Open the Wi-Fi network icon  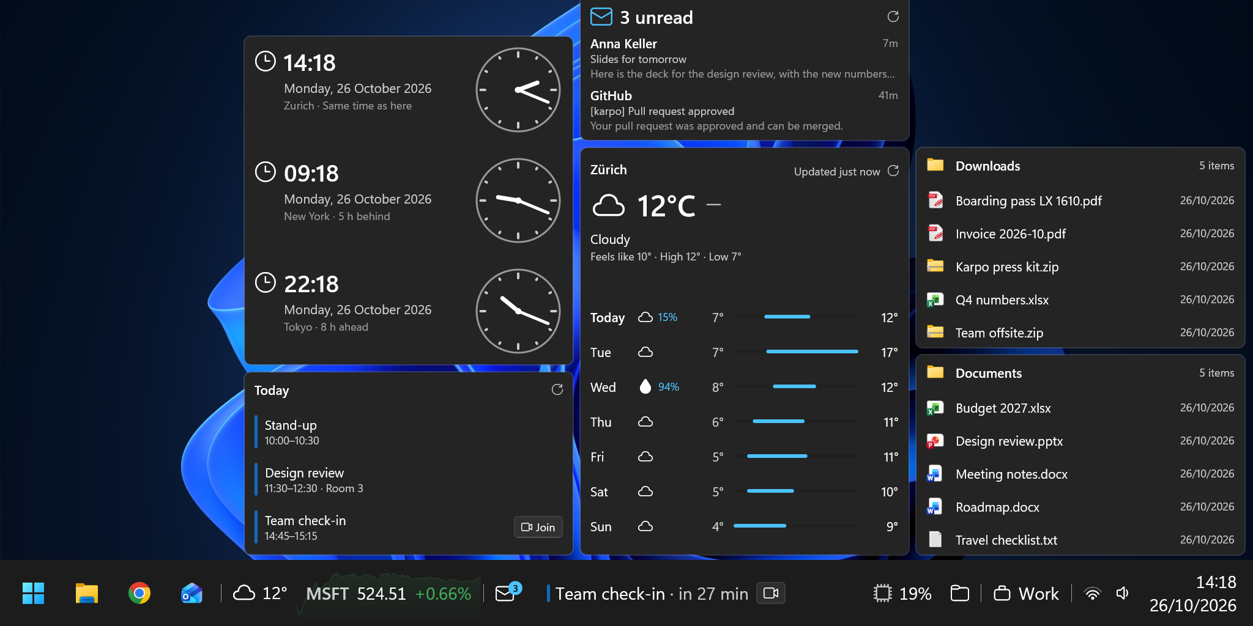[x=1092, y=593]
